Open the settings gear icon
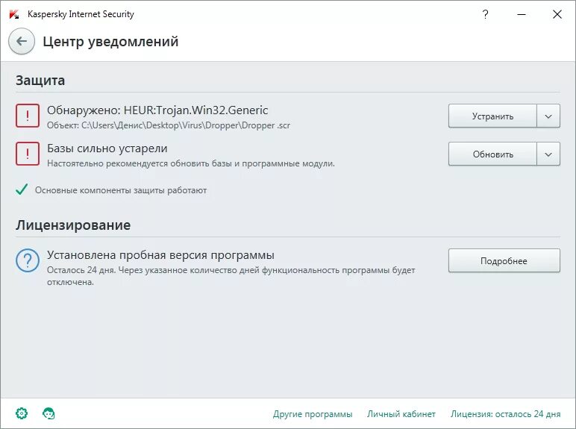Screen dimensions: 576x429 [22, 413]
